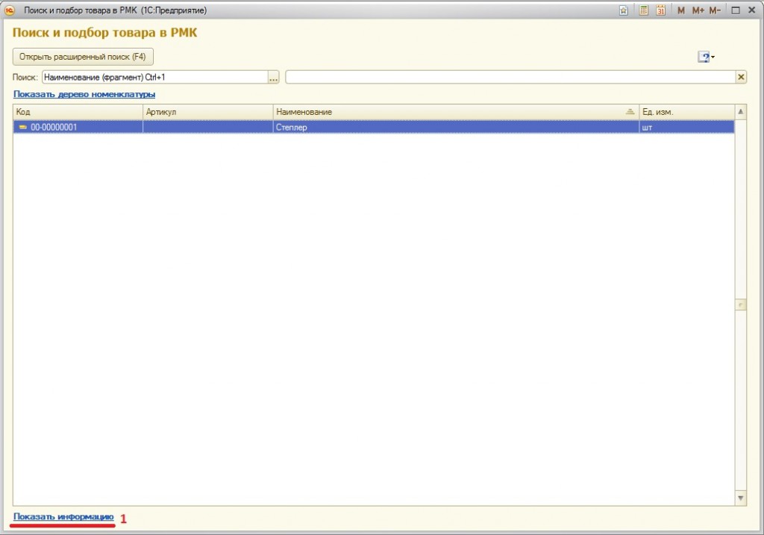Sort by Наименование column header
This screenshot has height=535, width=764.
point(456,112)
